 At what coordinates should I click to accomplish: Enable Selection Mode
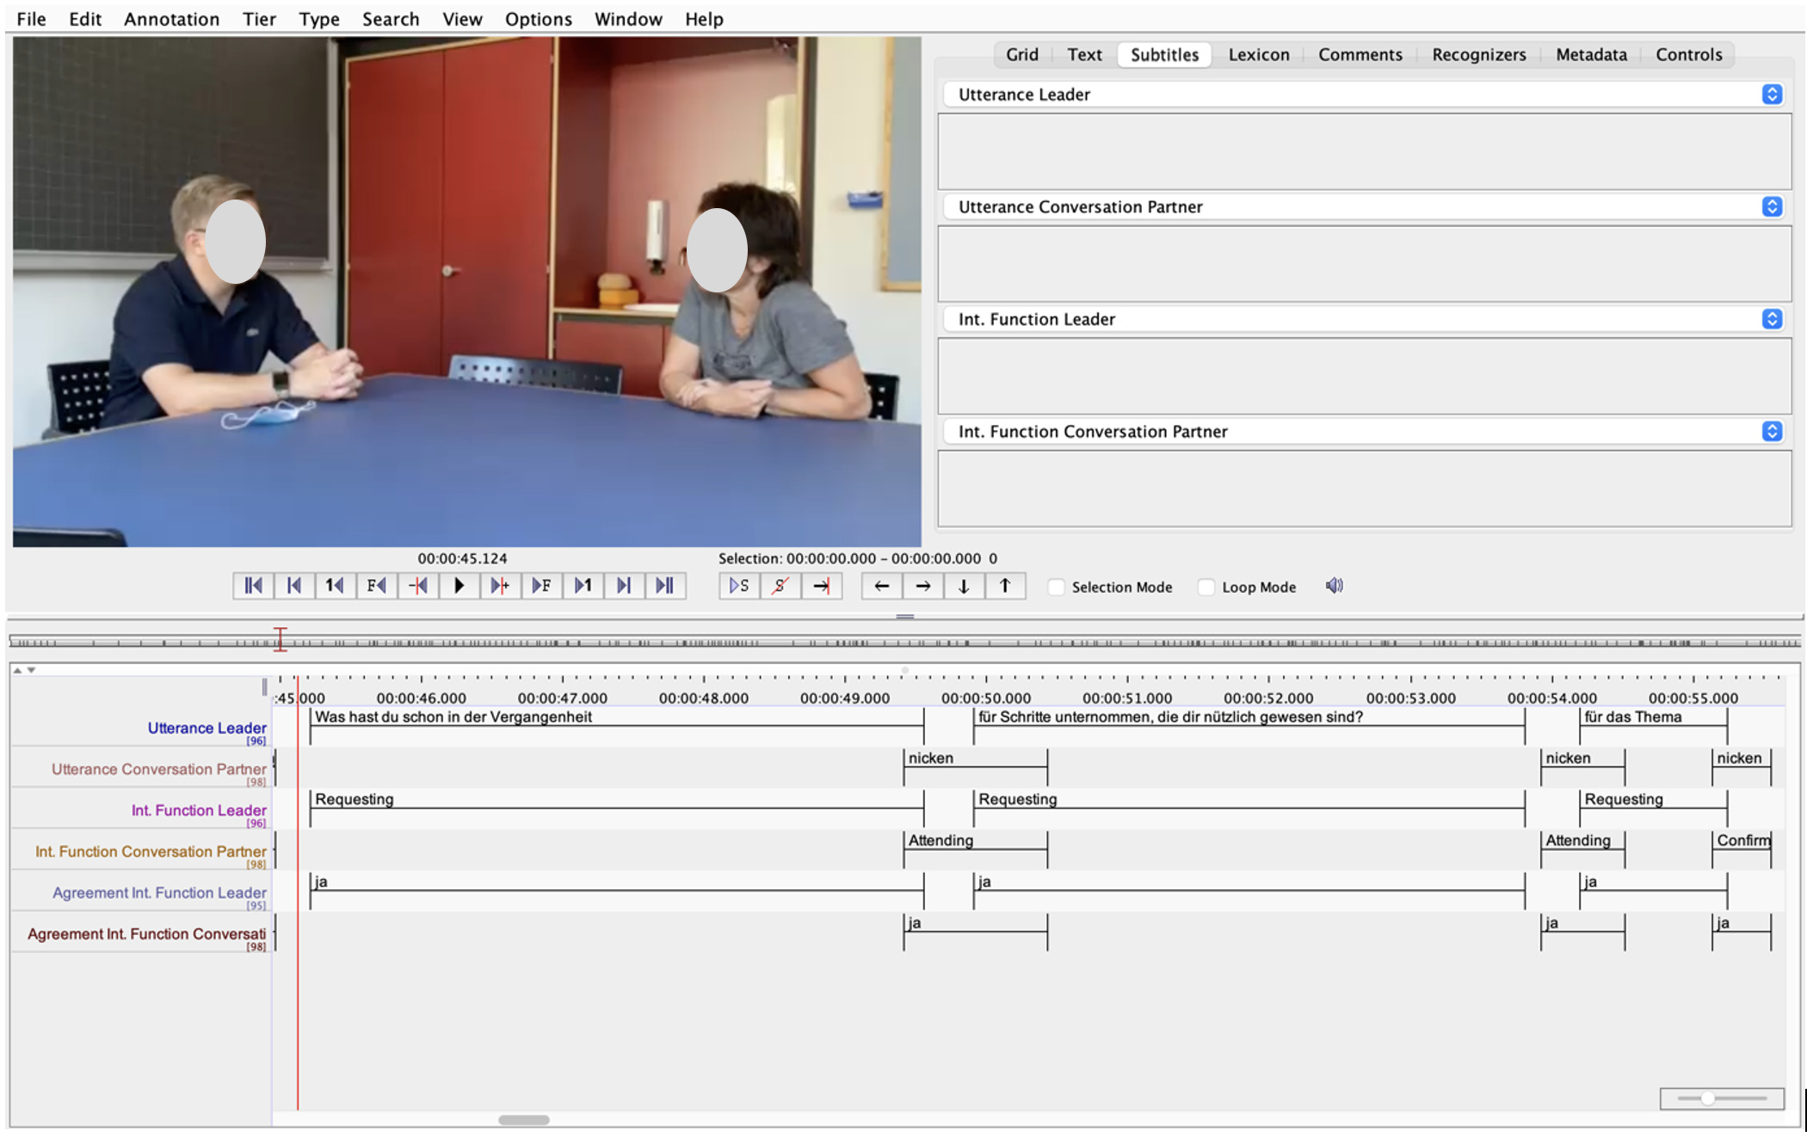[x=1056, y=586]
